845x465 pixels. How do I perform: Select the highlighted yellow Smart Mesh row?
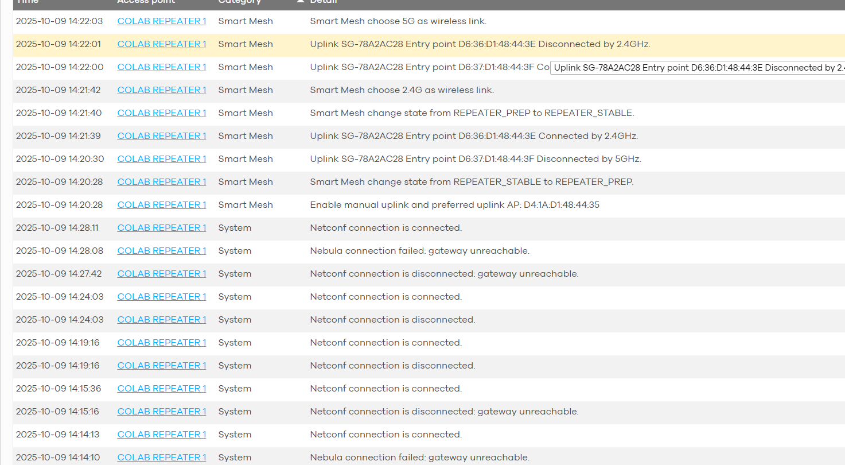click(402, 44)
